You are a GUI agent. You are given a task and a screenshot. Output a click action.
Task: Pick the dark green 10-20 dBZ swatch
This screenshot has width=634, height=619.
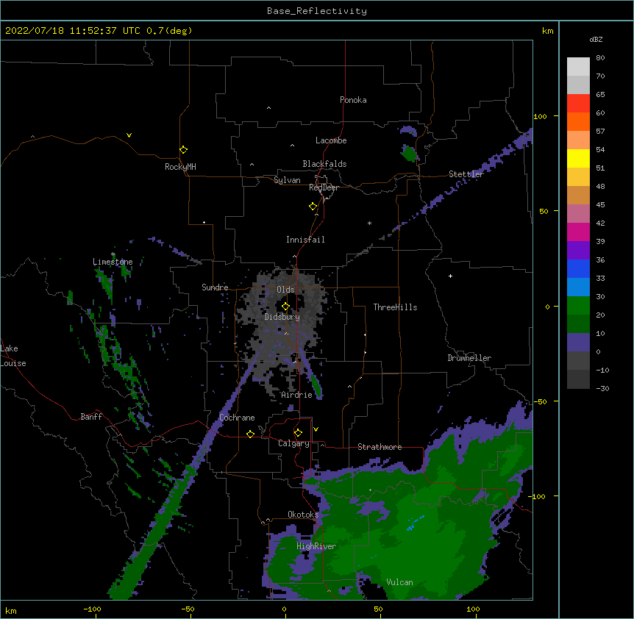point(578,324)
